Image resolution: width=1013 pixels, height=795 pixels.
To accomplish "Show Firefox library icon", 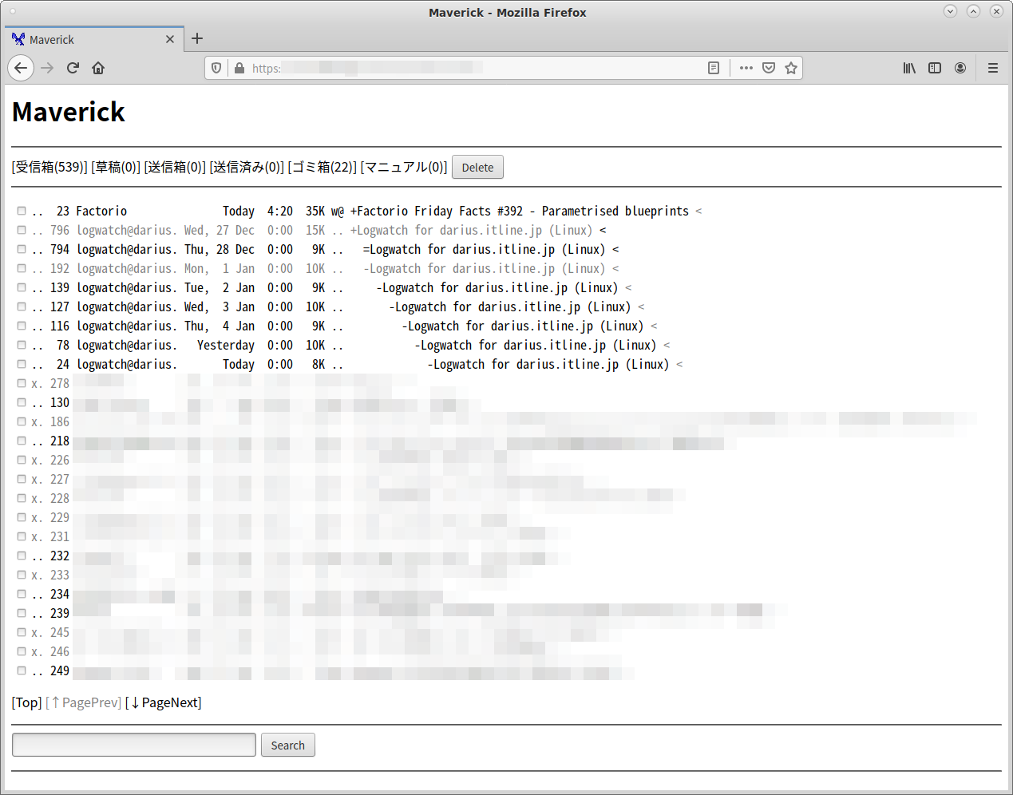I will [909, 68].
